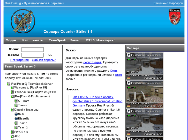The width and height of the screenshot is (188, 140).
Task: Follow the этом topic link
Action: pos(118,75)
